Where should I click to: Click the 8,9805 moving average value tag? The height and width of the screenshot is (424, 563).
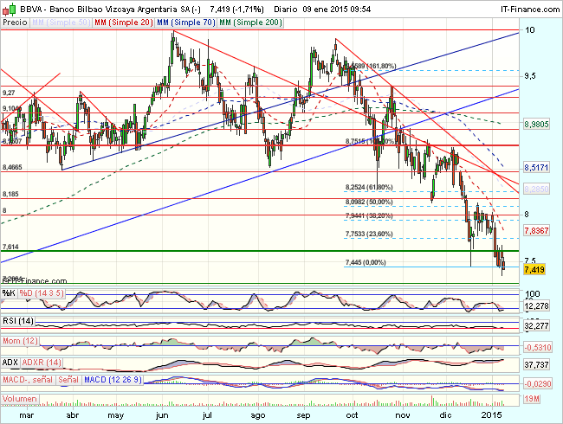(x=536, y=125)
